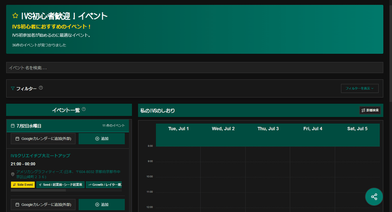Image resolution: width=392 pixels, height=212 pixels.
Task: Toggle the yellow Side Event tag
Action: pyautogui.click(x=23, y=185)
